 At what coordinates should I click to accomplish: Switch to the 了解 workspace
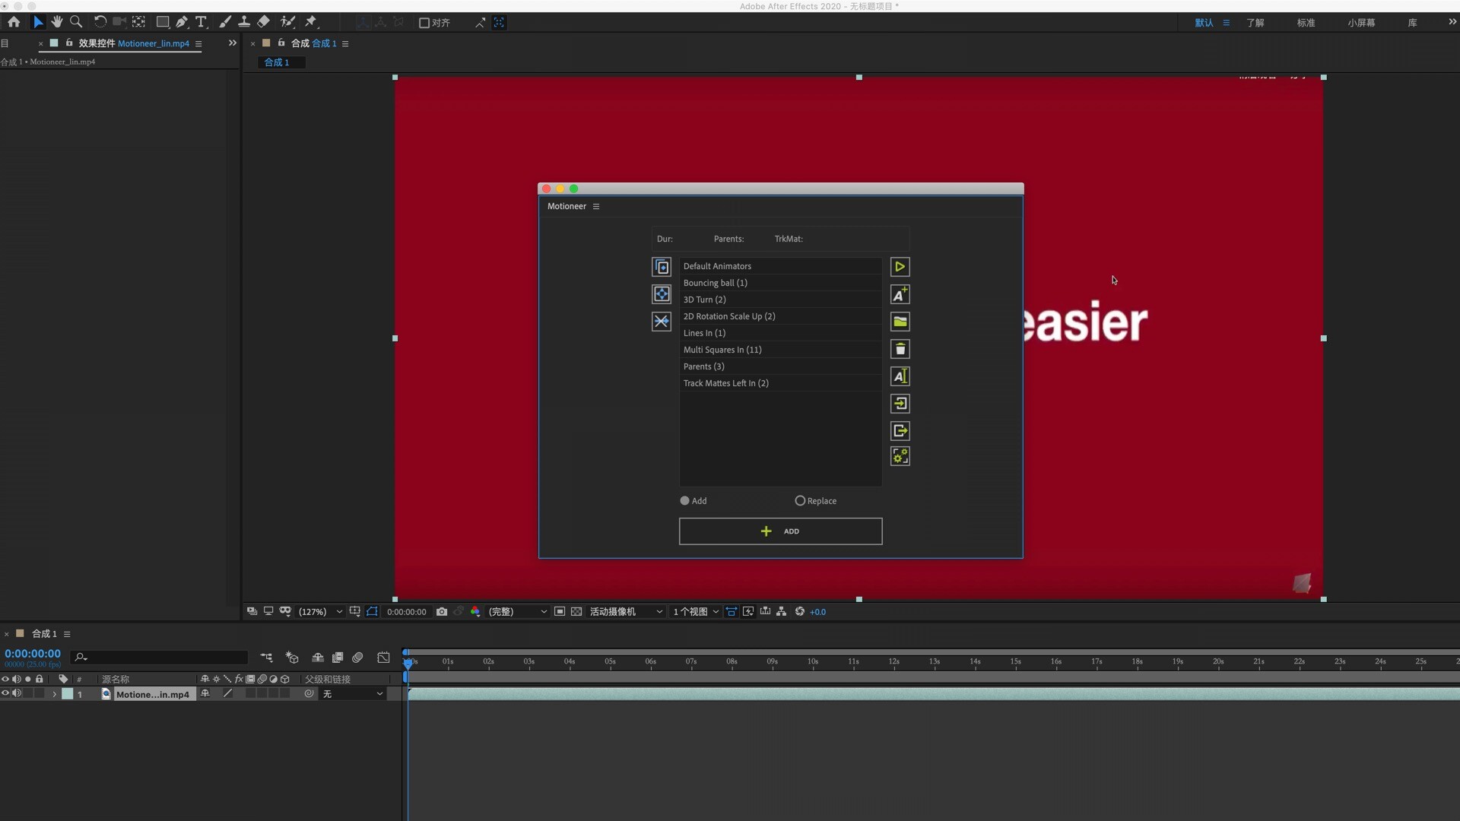1255,23
